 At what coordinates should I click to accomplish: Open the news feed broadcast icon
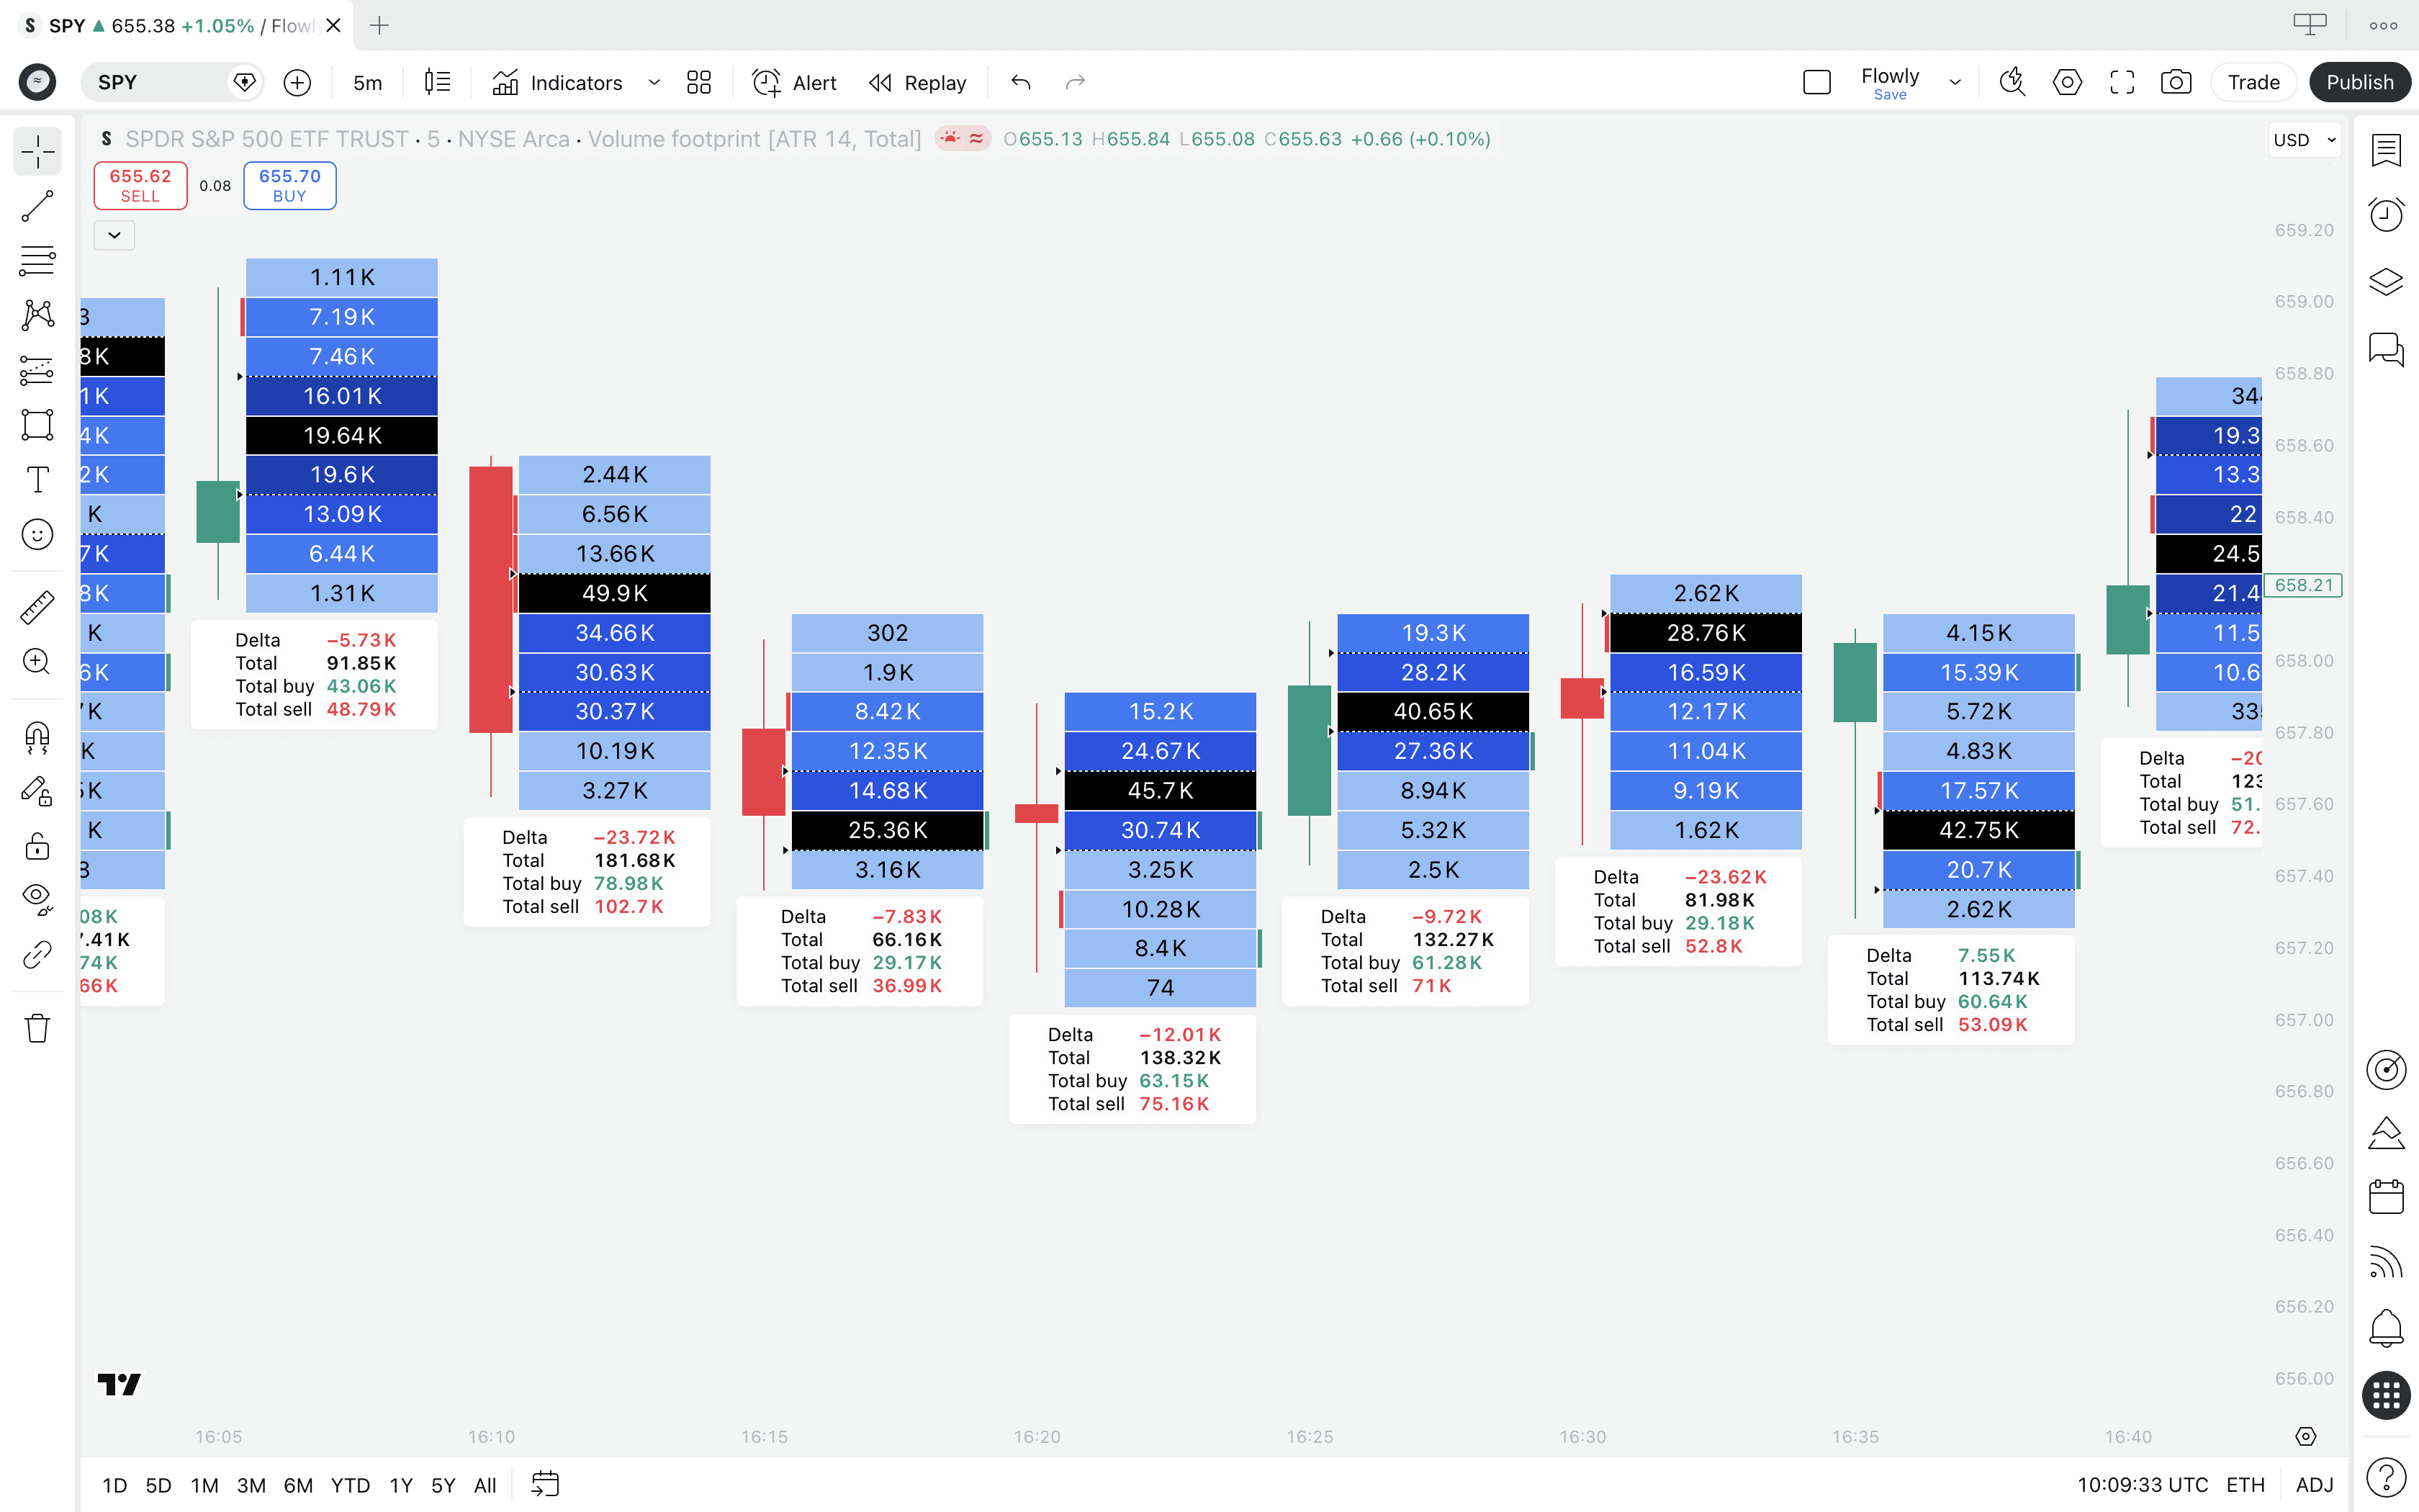click(x=2386, y=1263)
